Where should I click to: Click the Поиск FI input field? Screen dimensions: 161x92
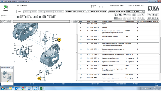pos(9,17)
